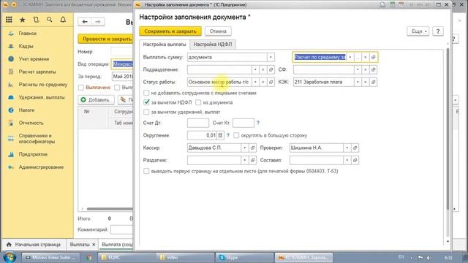Open the sections grid menu icon

pos(9,20)
